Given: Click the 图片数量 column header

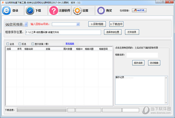Looking at the screenshot, I should pyautogui.click(x=69, y=49).
